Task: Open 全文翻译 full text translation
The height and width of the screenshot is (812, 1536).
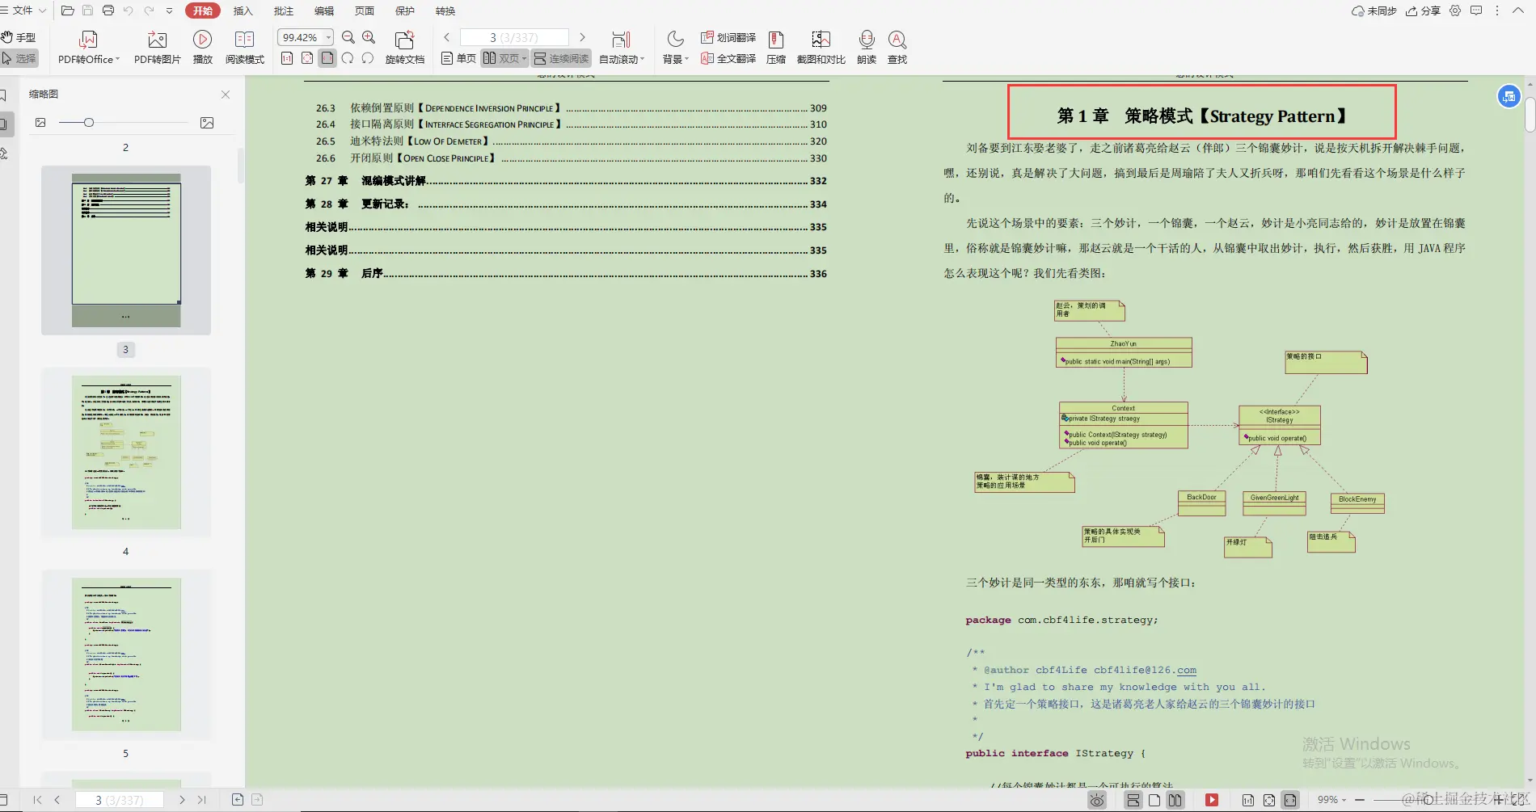Action: click(x=728, y=58)
